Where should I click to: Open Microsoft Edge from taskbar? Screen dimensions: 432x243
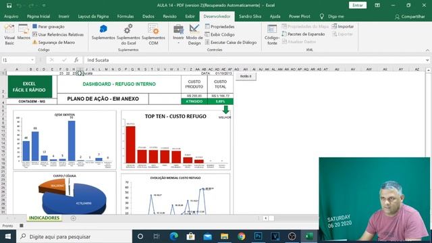(x=173, y=236)
